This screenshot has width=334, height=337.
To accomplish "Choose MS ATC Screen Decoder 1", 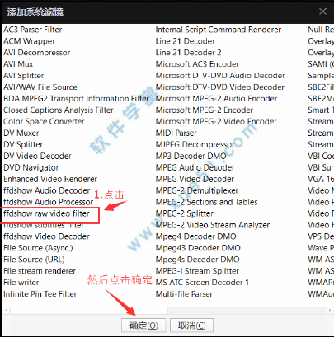I will pos(202,283).
